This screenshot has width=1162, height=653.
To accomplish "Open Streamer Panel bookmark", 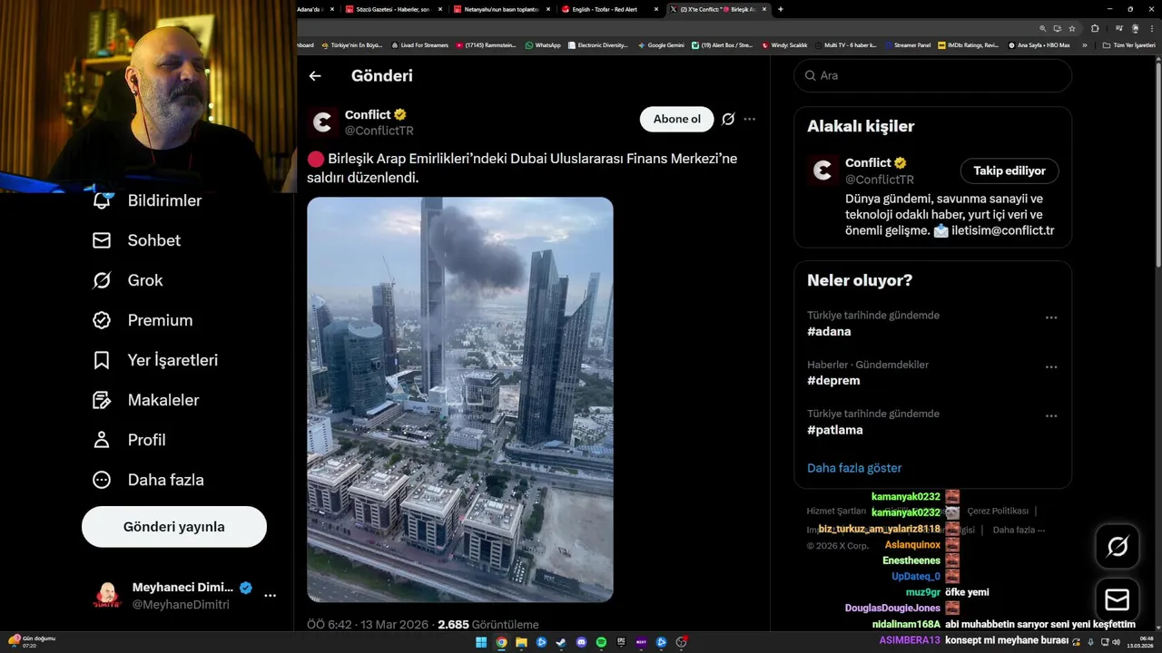I will [x=907, y=45].
